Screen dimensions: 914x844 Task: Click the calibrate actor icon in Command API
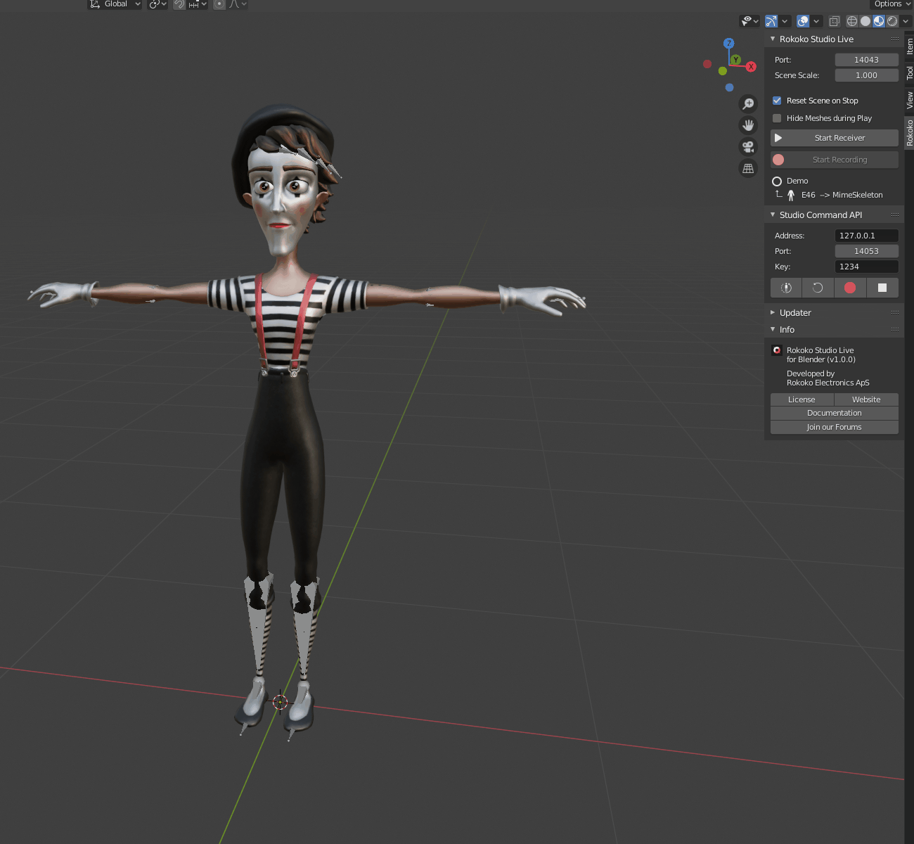click(x=786, y=288)
